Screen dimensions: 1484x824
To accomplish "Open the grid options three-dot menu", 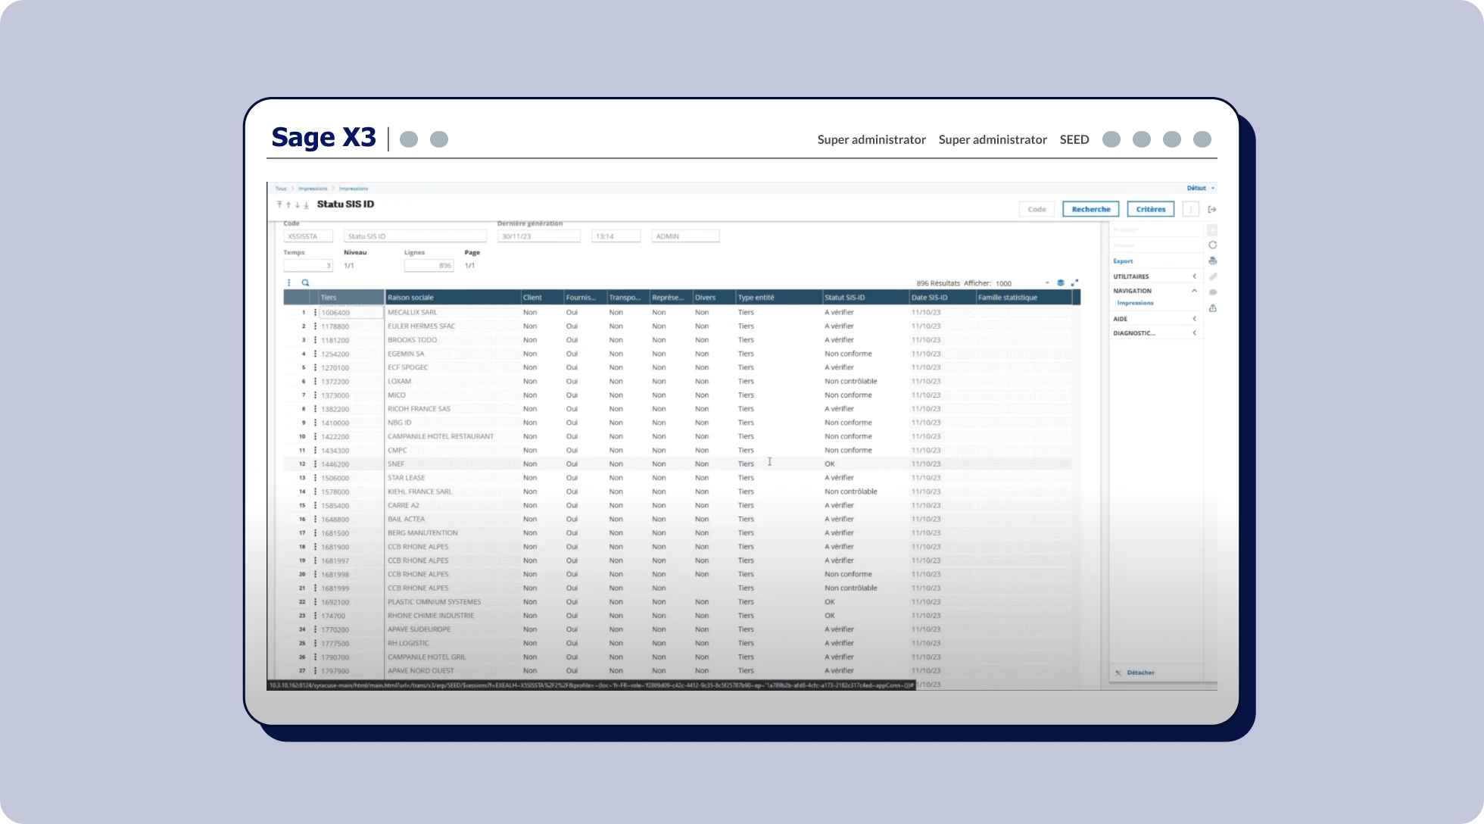I will [288, 283].
